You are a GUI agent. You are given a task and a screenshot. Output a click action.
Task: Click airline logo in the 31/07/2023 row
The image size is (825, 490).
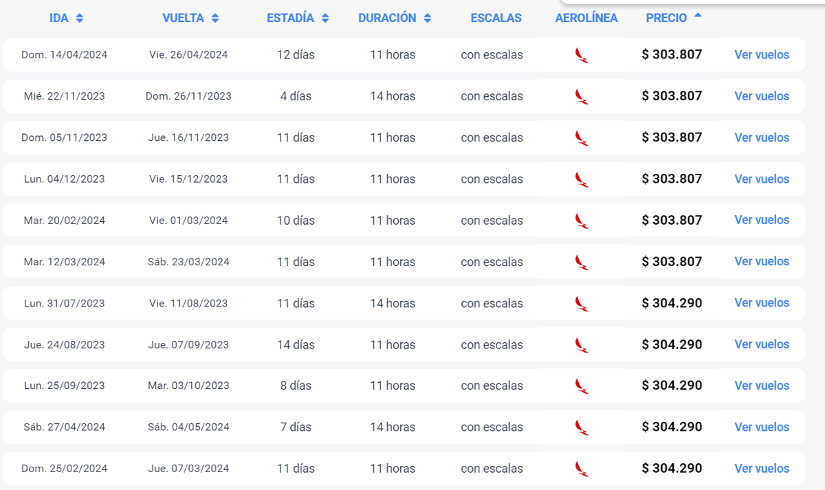[x=582, y=303]
